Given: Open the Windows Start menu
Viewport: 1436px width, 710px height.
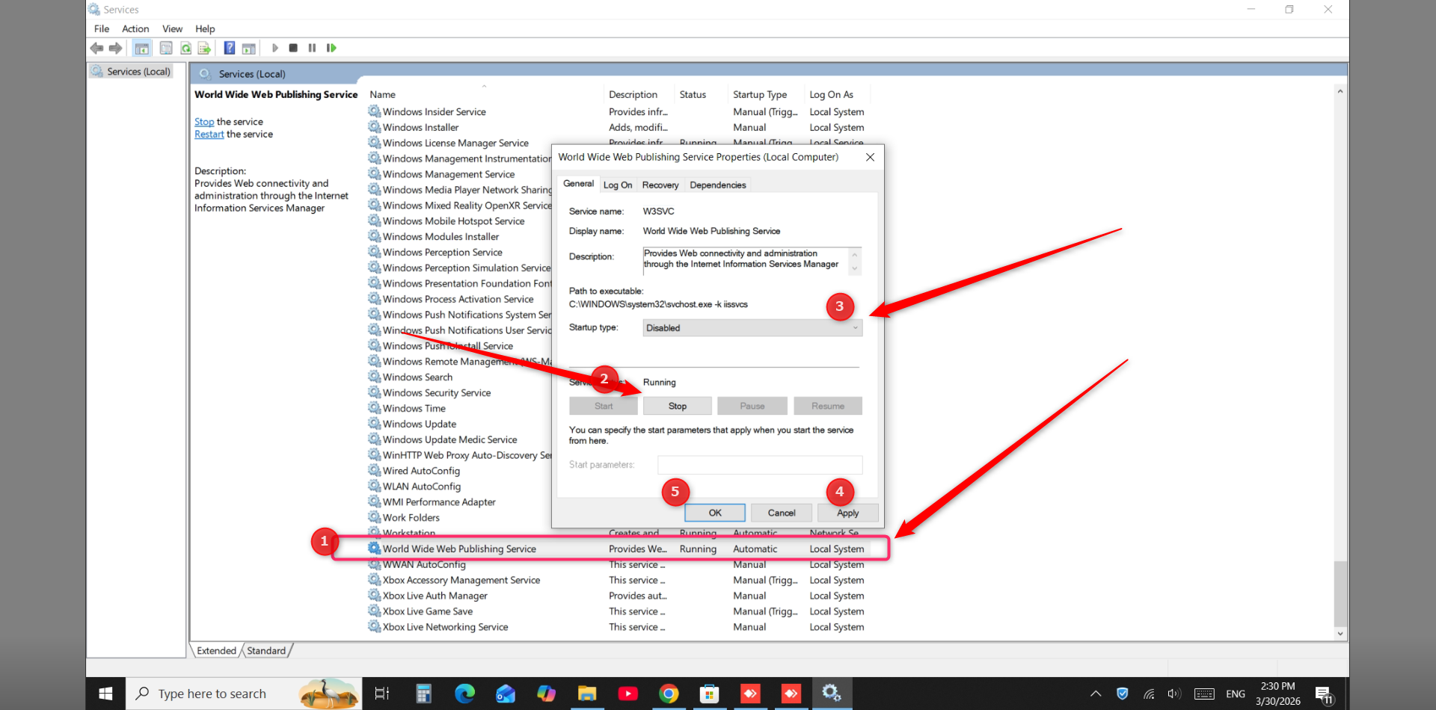Looking at the screenshot, I should pos(105,694).
